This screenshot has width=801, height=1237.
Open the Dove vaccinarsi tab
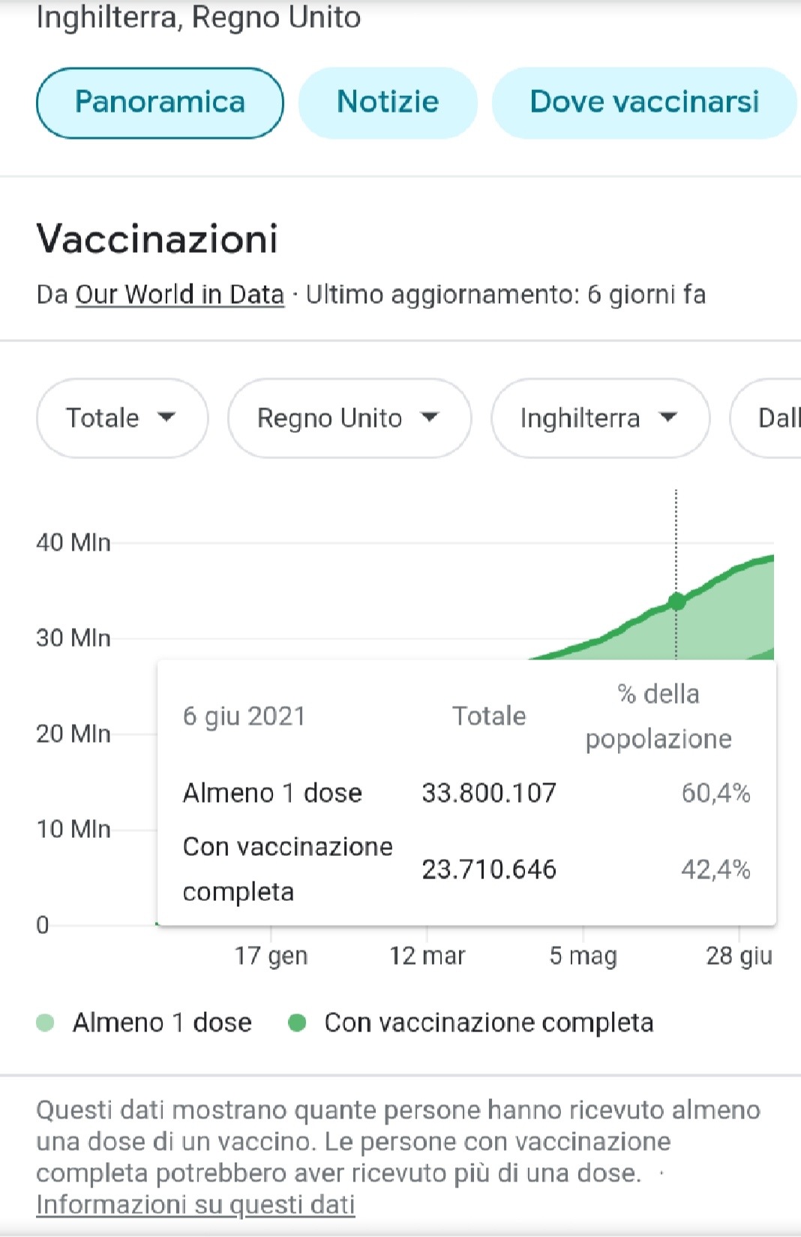click(644, 103)
